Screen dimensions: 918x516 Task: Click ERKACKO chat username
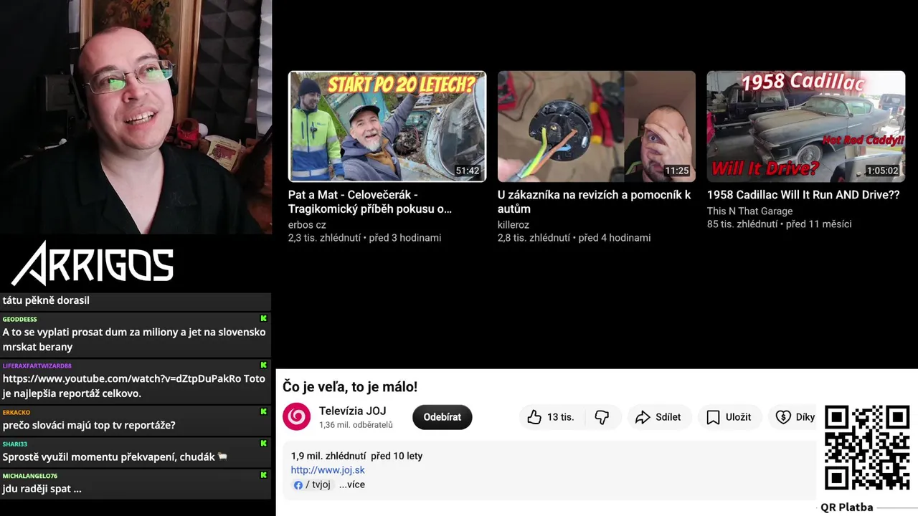(16, 412)
